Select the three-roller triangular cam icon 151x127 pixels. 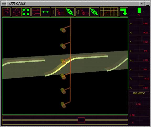click(17, 12)
